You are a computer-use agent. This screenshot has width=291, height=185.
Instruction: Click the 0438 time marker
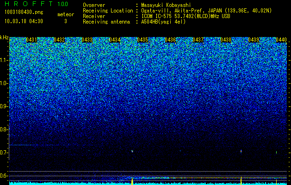point(226,40)
